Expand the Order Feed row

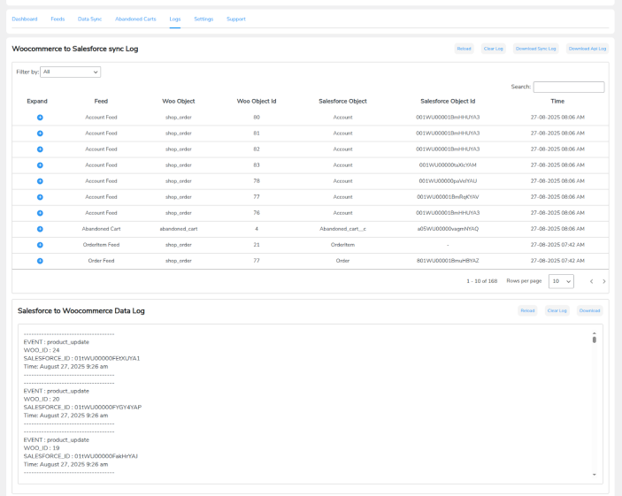(x=40, y=260)
